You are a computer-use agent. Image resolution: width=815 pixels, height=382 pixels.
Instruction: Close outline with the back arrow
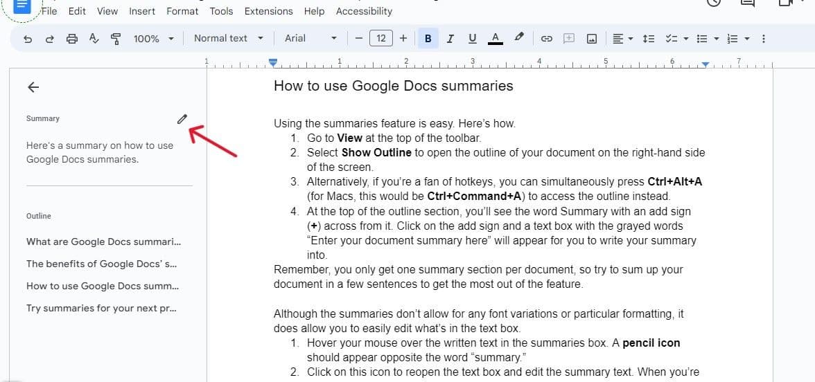click(x=33, y=87)
